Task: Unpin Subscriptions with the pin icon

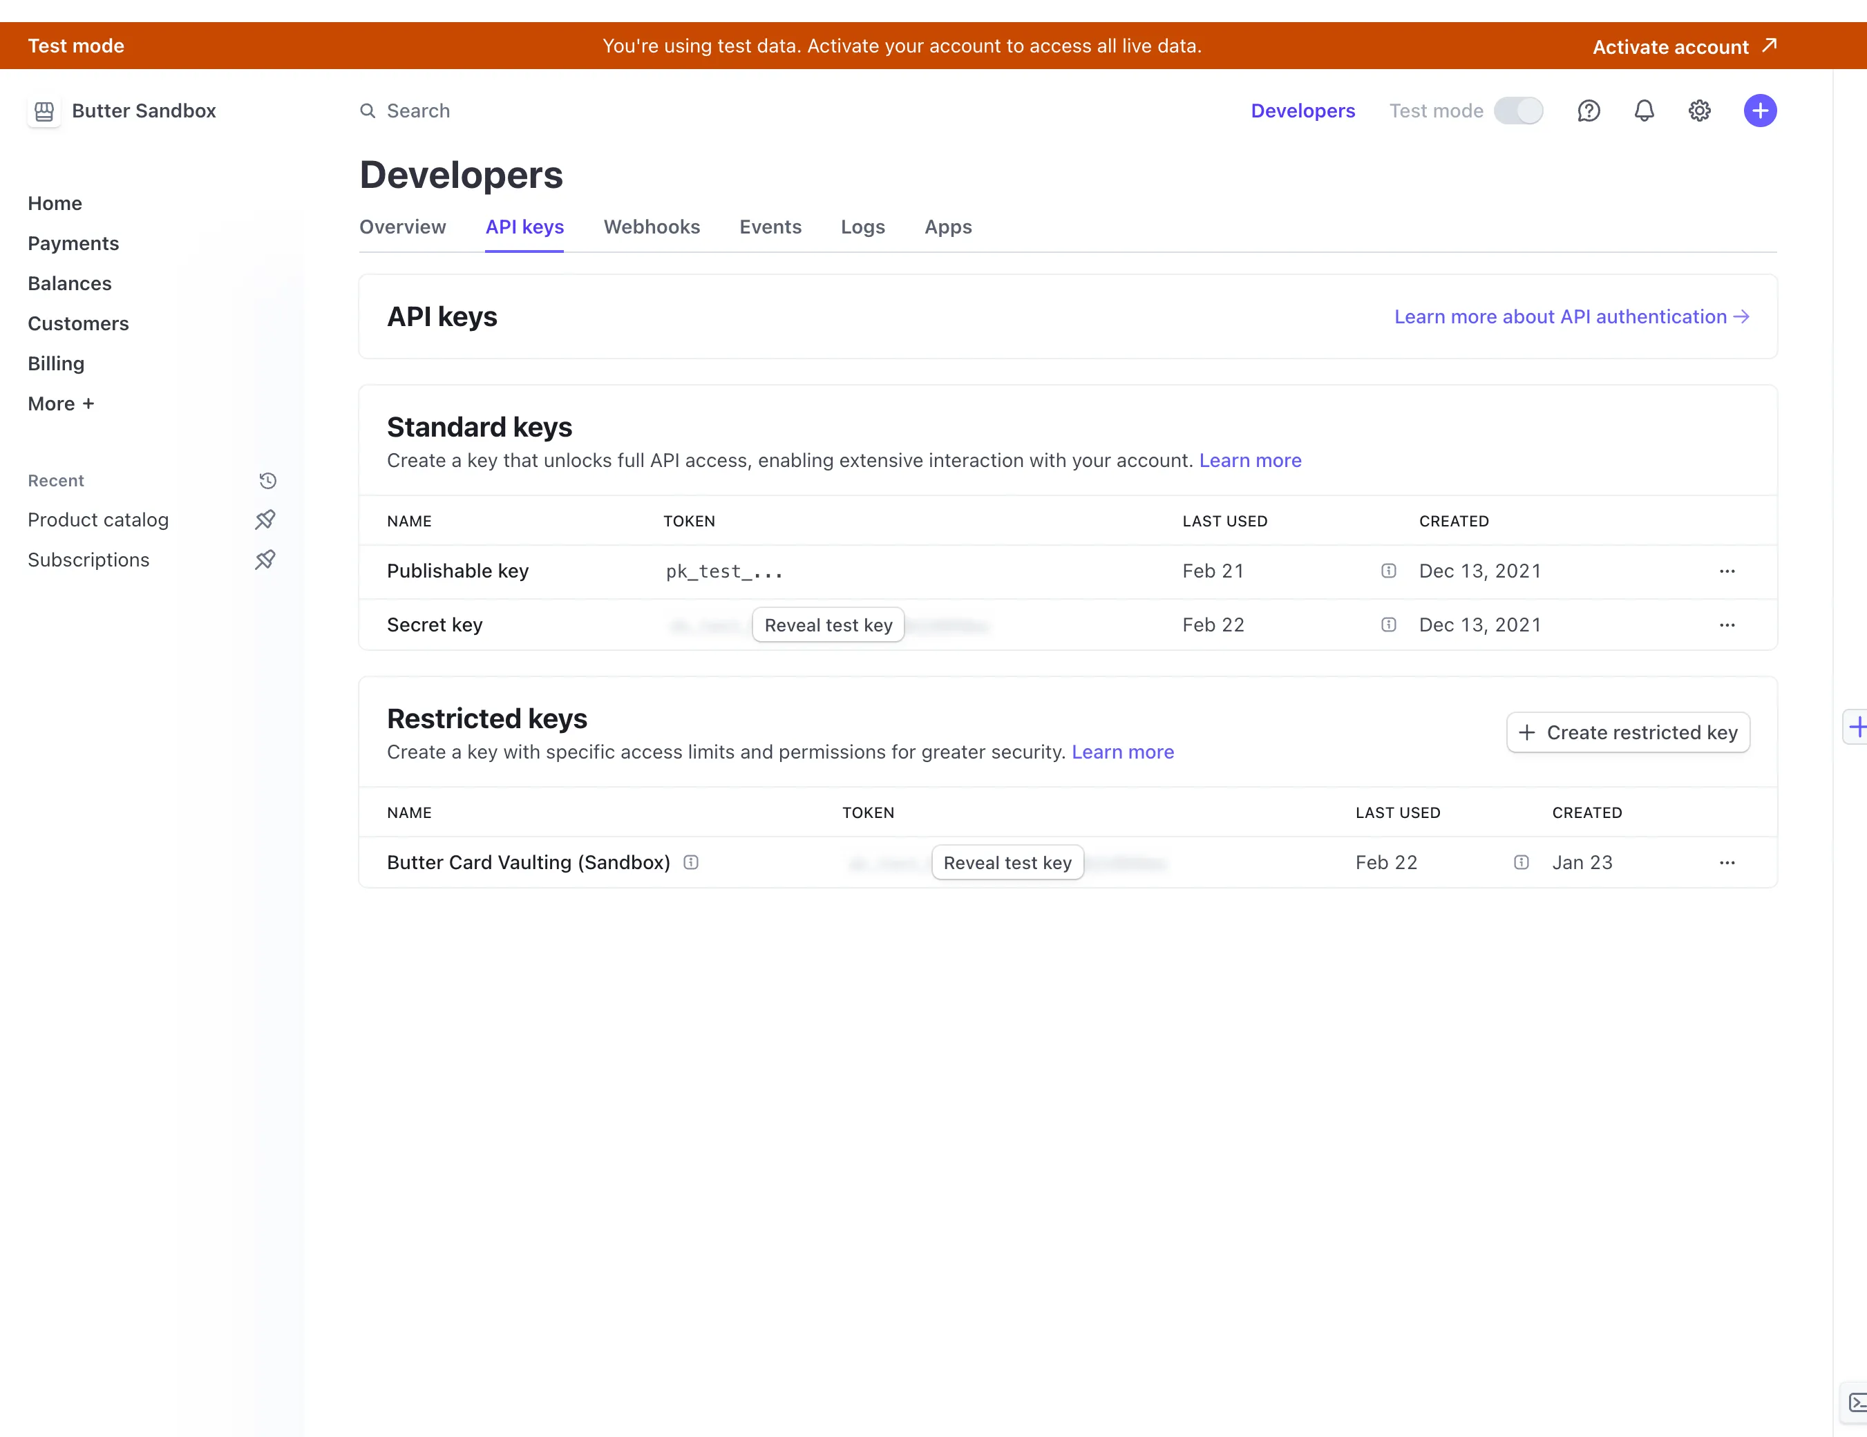Action: point(265,560)
